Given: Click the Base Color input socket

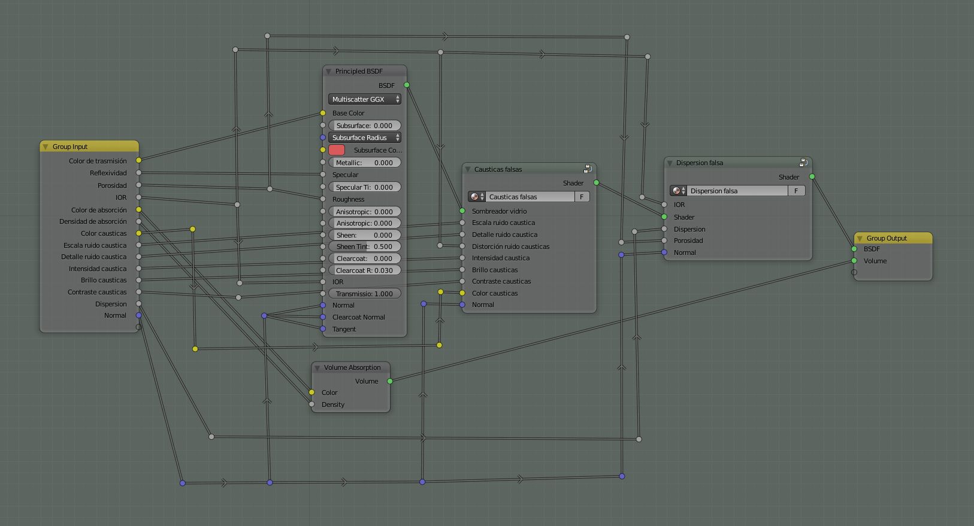Looking at the screenshot, I should pyautogui.click(x=323, y=113).
